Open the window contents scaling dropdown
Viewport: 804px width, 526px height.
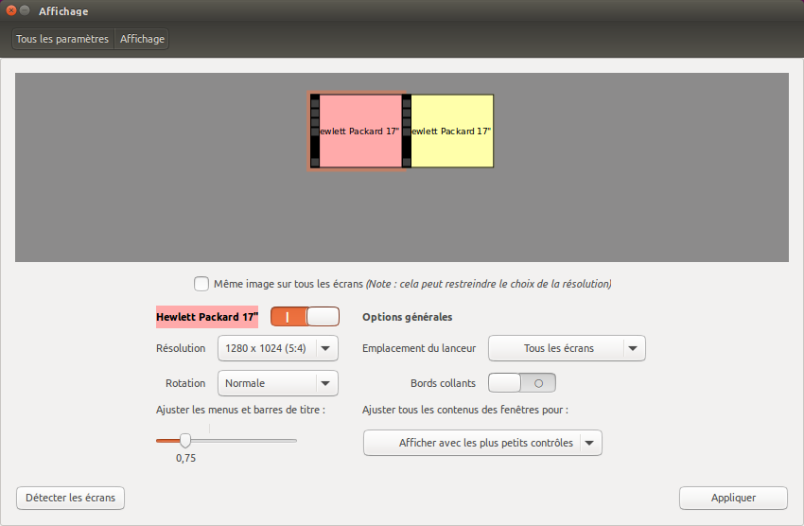coord(482,443)
